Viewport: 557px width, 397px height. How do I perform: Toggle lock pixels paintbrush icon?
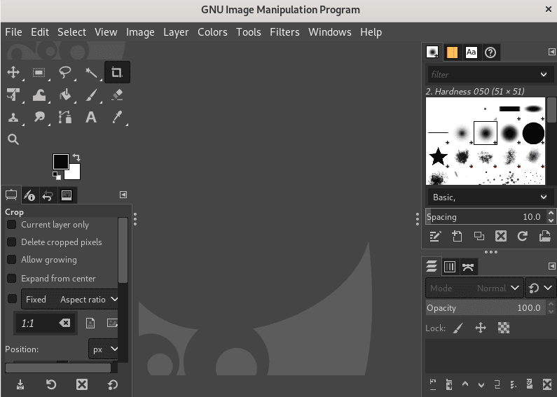pyautogui.click(x=458, y=328)
